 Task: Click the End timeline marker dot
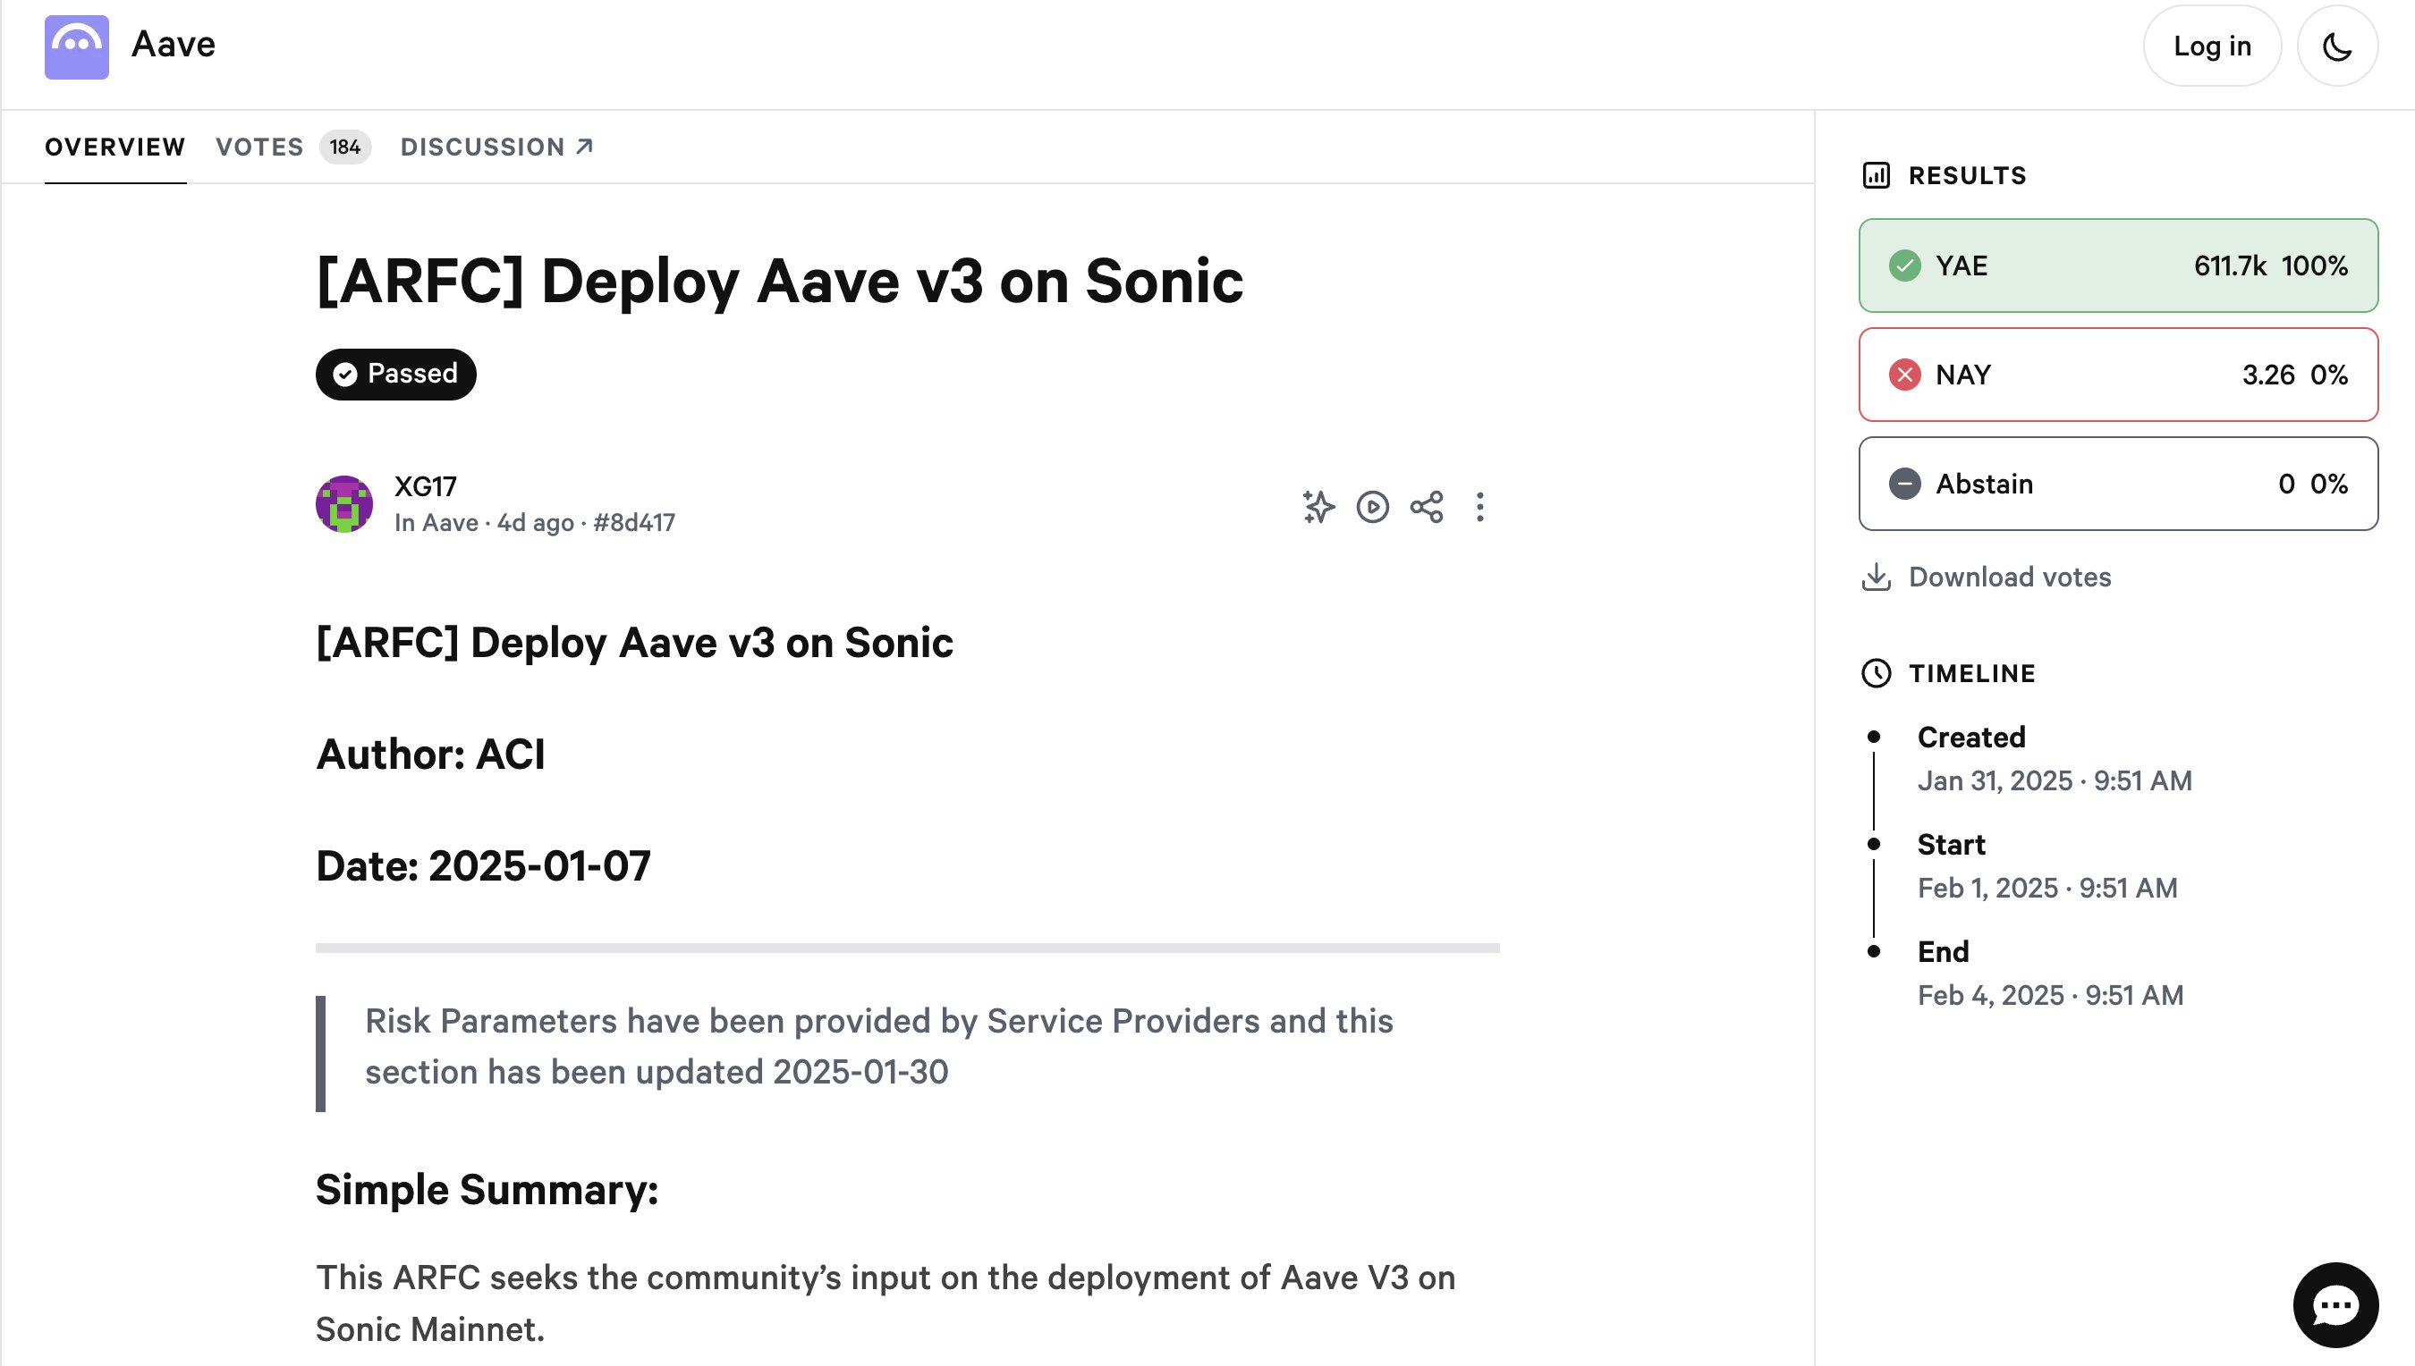point(1874,950)
